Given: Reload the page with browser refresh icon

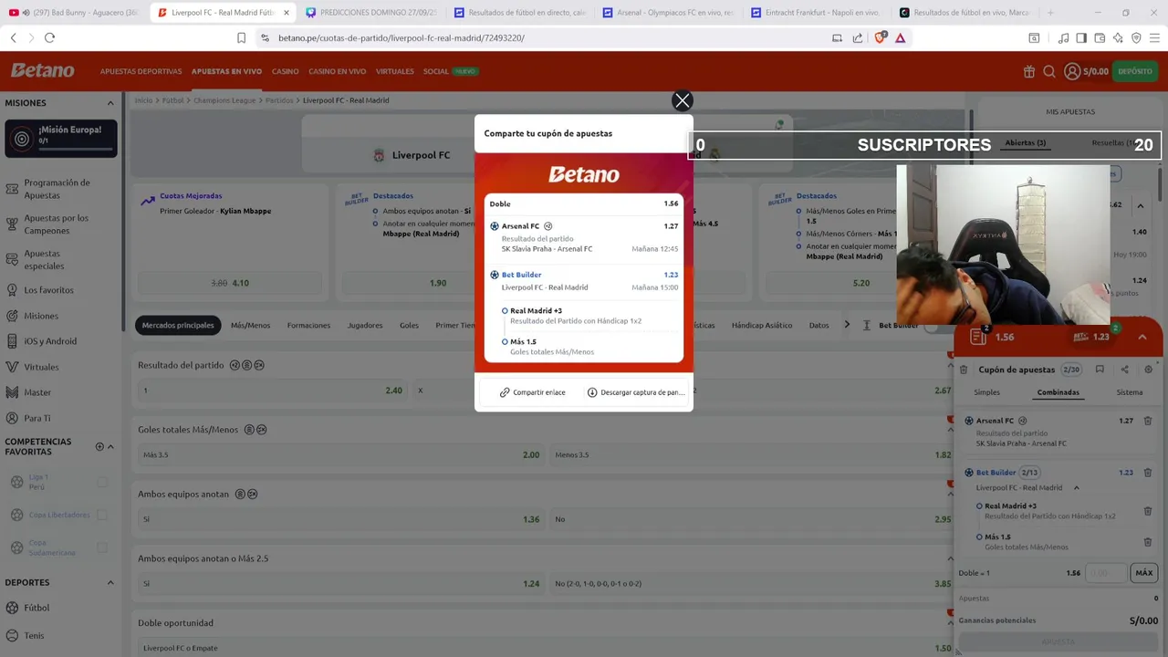Looking at the screenshot, I should [x=49, y=37].
